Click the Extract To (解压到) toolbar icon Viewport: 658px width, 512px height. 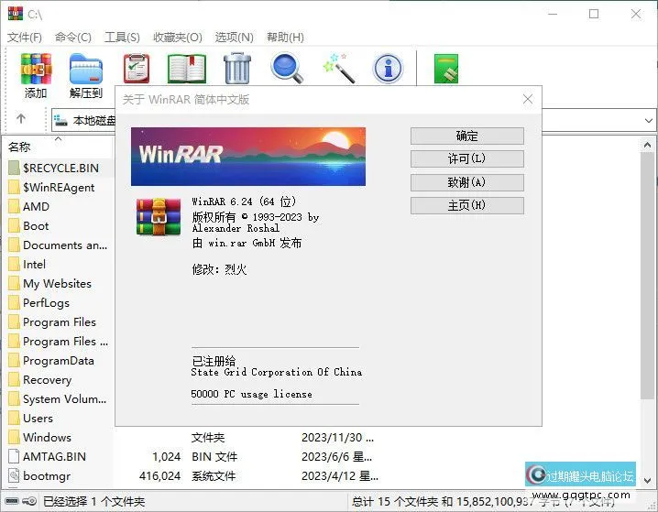[86, 71]
